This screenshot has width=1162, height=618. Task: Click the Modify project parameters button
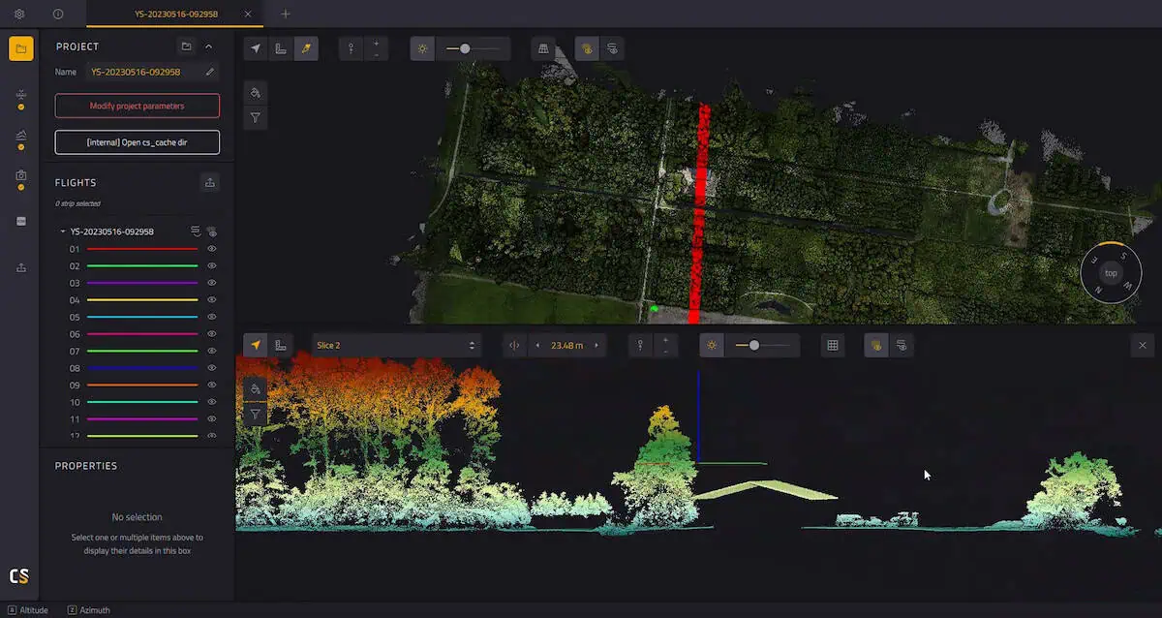click(x=136, y=107)
